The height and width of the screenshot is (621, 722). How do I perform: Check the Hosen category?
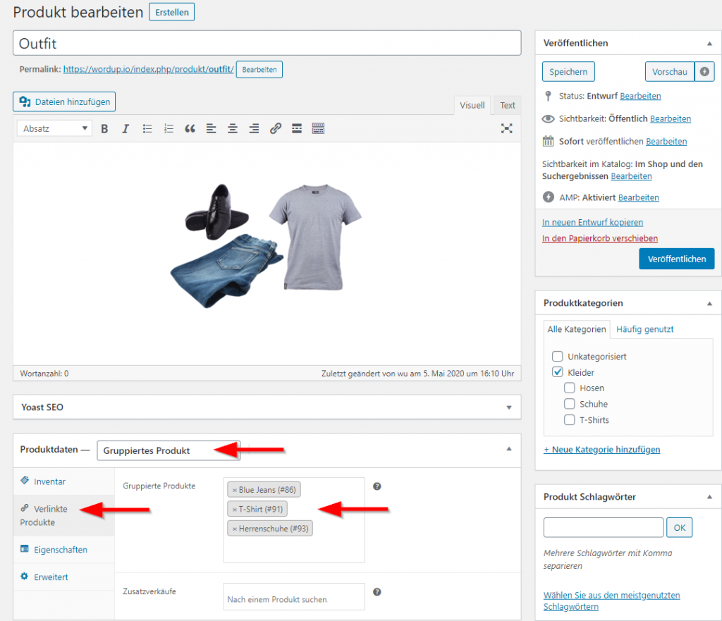[570, 388]
